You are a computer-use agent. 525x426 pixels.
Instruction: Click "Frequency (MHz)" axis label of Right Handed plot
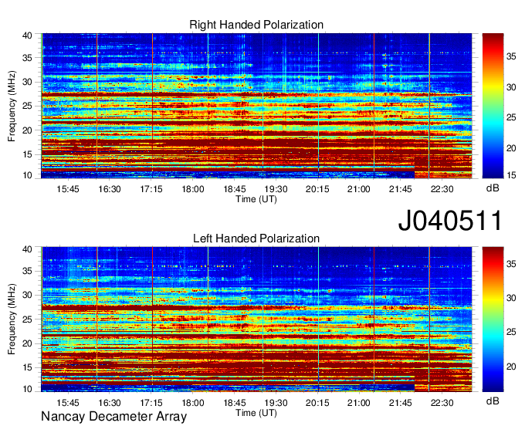(12, 106)
